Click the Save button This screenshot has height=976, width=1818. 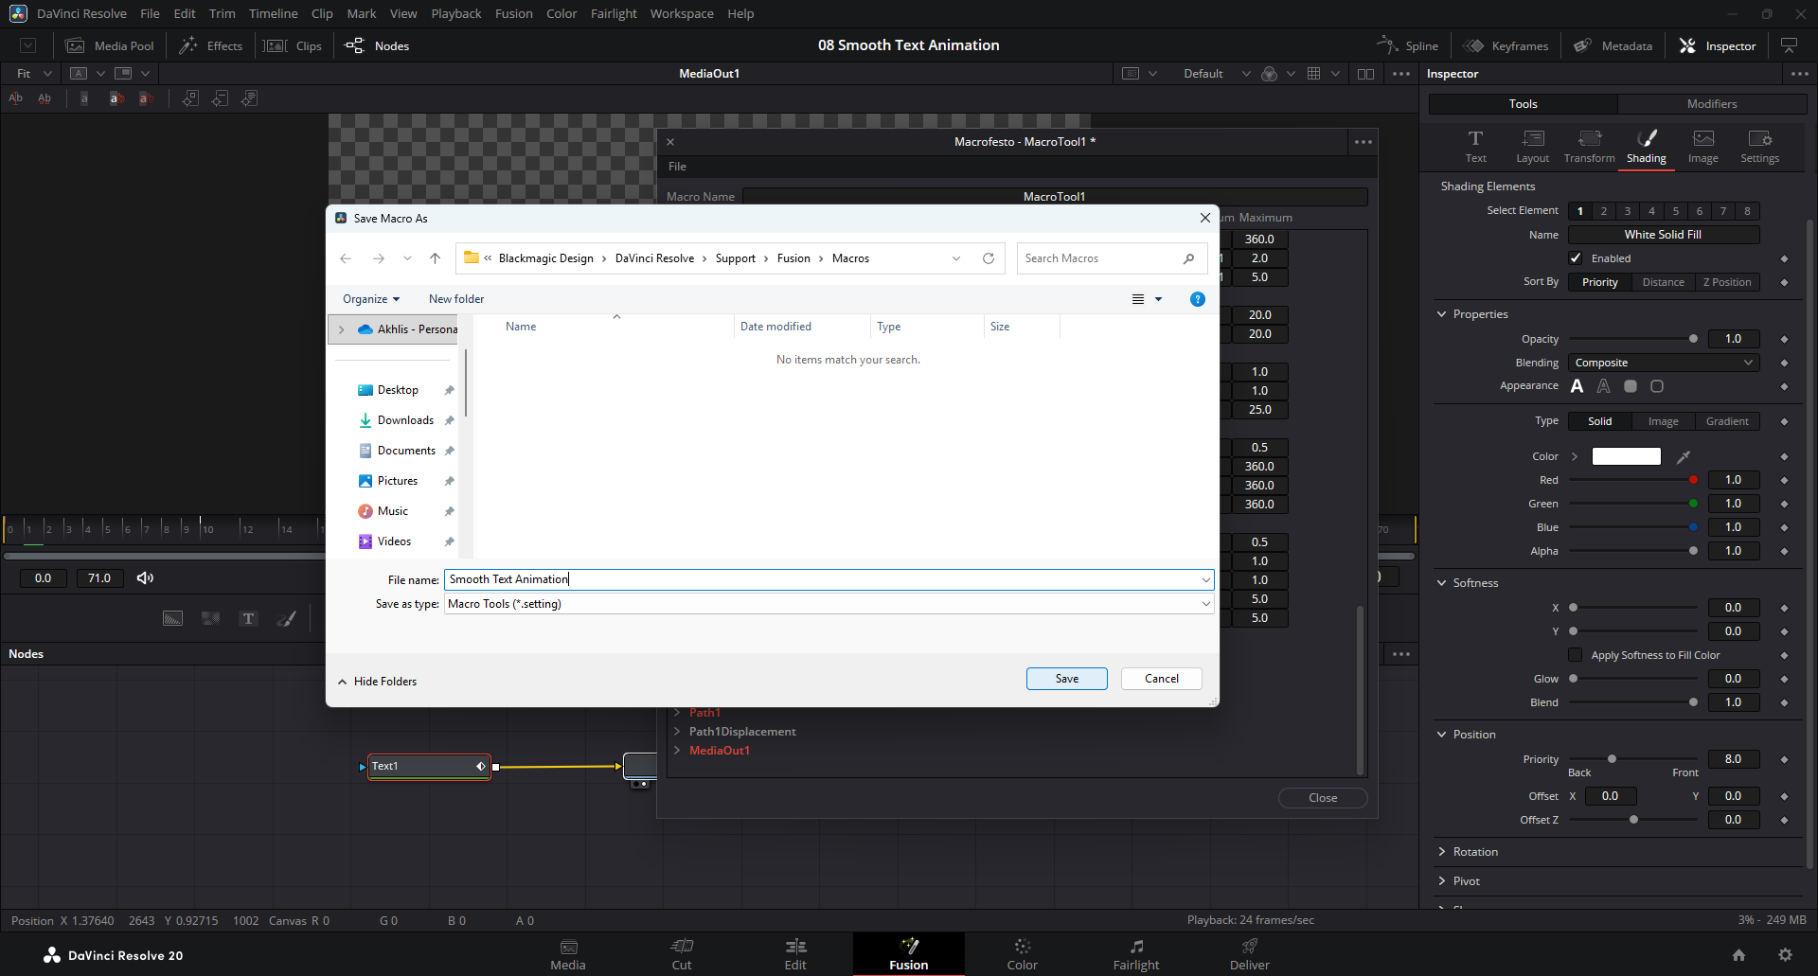[x=1066, y=679]
